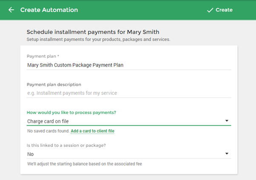Viewport: 256px width, 180px height.
Task: Click the arrow on the No dropdown
Action: point(227,154)
